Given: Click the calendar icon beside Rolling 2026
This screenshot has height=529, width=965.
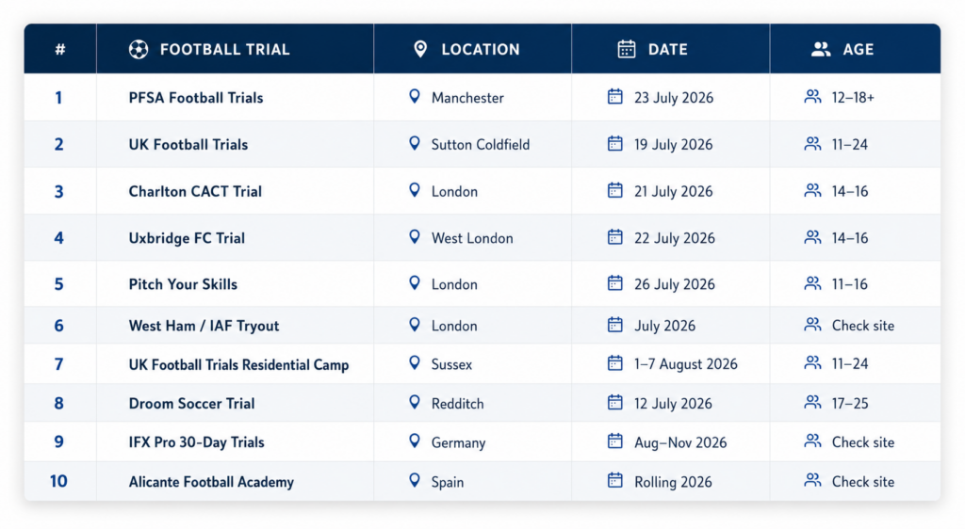Looking at the screenshot, I should pos(614,480).
